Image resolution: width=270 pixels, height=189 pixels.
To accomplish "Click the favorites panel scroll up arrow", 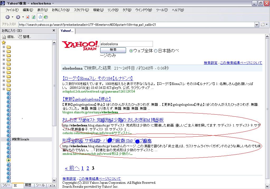I will tap(54, 43).
